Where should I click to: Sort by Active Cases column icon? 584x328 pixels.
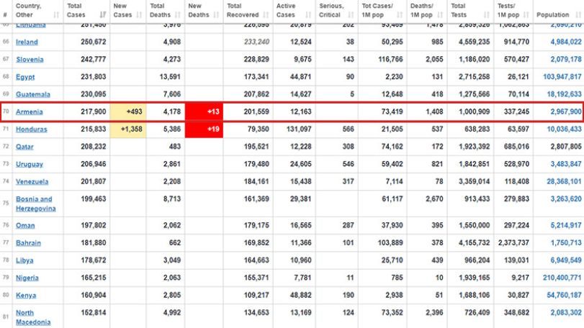(x=308, y=15)
